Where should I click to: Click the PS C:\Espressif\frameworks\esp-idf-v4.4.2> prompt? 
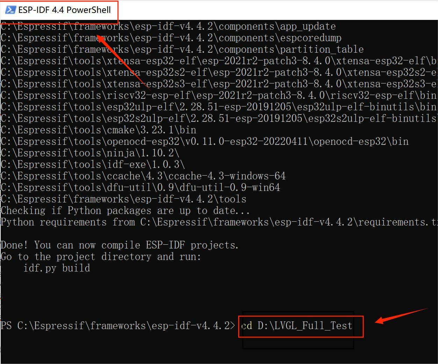[118, 326]
